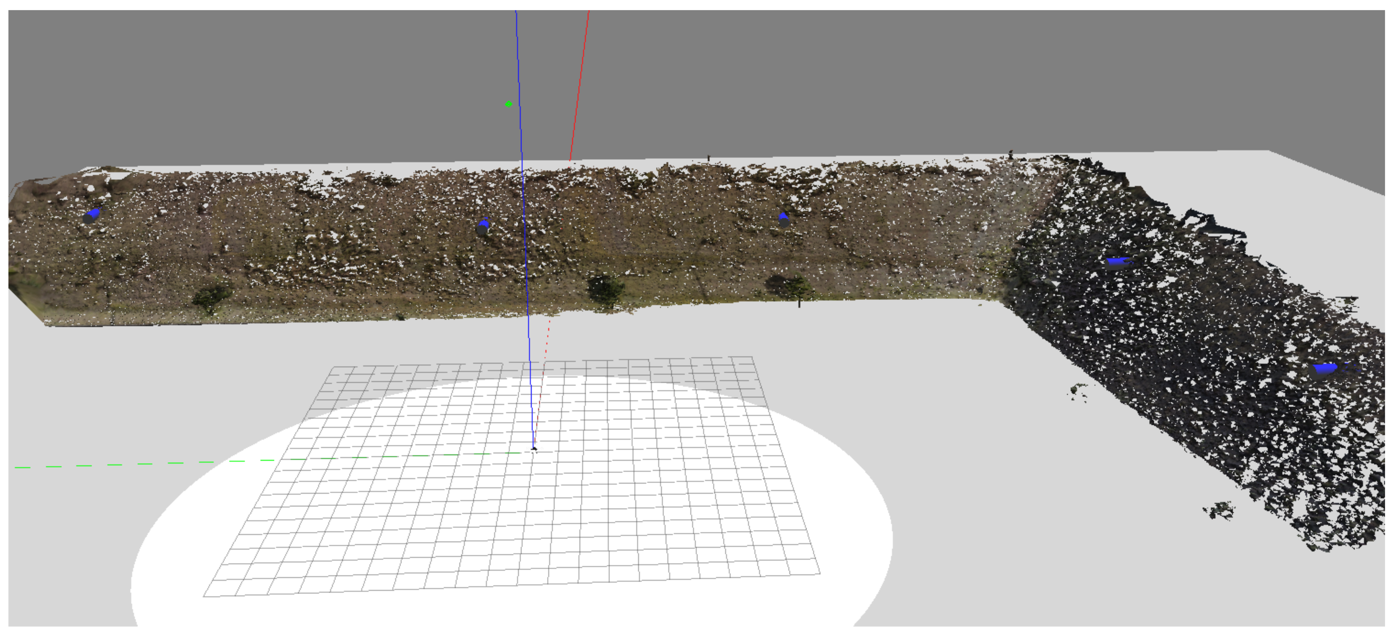
Task: Pick the upper blue marker on dark mesh
Action: click(x=1118, y=262)
